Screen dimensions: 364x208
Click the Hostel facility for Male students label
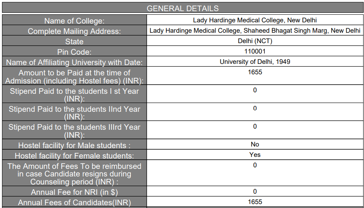click(x=74, y=146)
